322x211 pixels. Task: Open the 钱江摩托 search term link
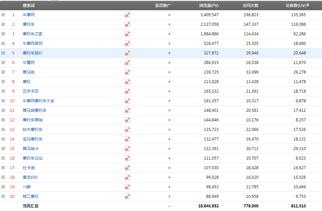click(x=31, y=196)
